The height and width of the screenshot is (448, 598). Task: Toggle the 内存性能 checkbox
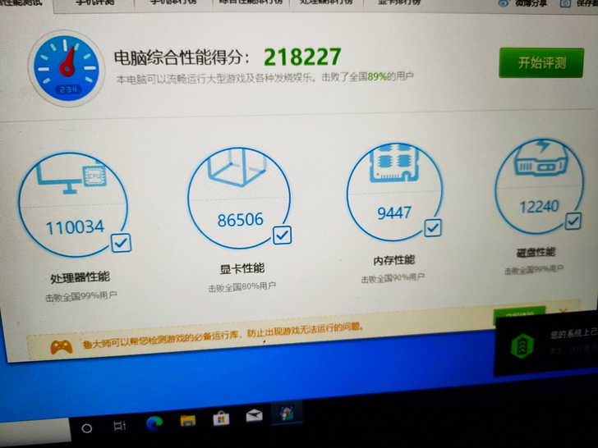tap(433, 228)
